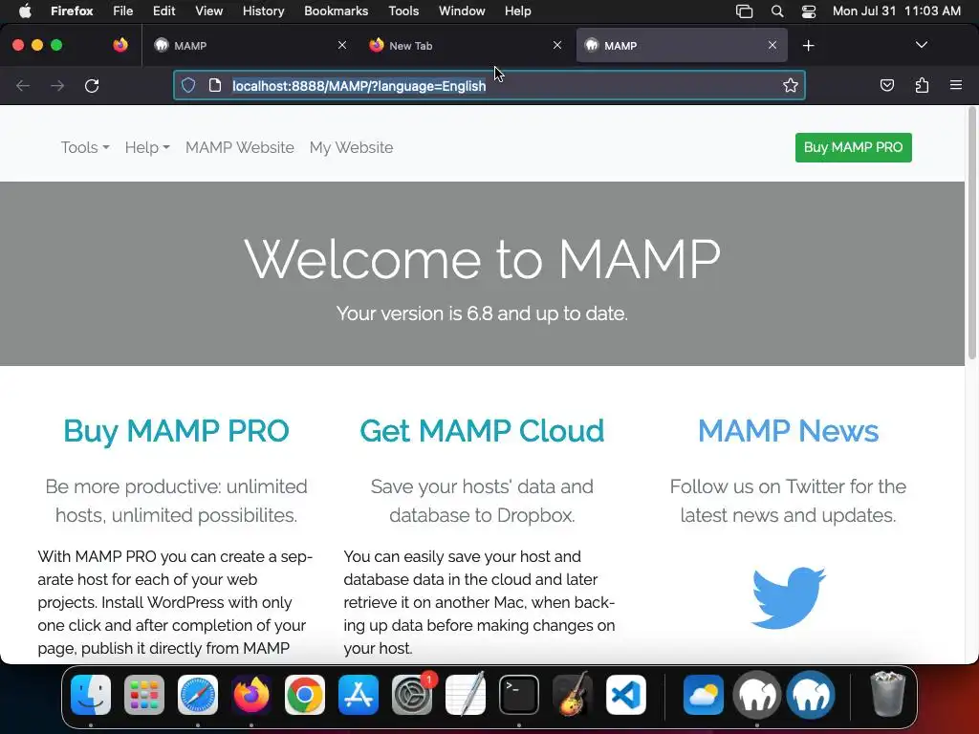Open Firefox extensions menu
Image resolution: width=979 pixels, height=734 pixels.
click(922, 85)
